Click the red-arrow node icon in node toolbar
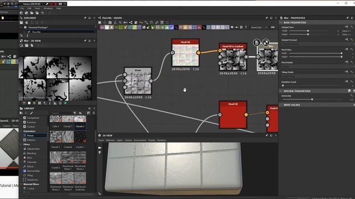The height and width of the screenshot is (199, 355). click(x=199, y=27)
